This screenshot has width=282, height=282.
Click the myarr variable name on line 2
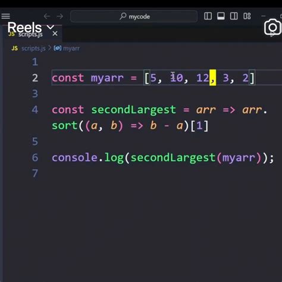tap(107, 78)
